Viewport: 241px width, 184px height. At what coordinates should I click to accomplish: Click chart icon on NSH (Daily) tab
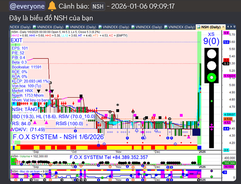pyautogui.click(x=199, y=27)
